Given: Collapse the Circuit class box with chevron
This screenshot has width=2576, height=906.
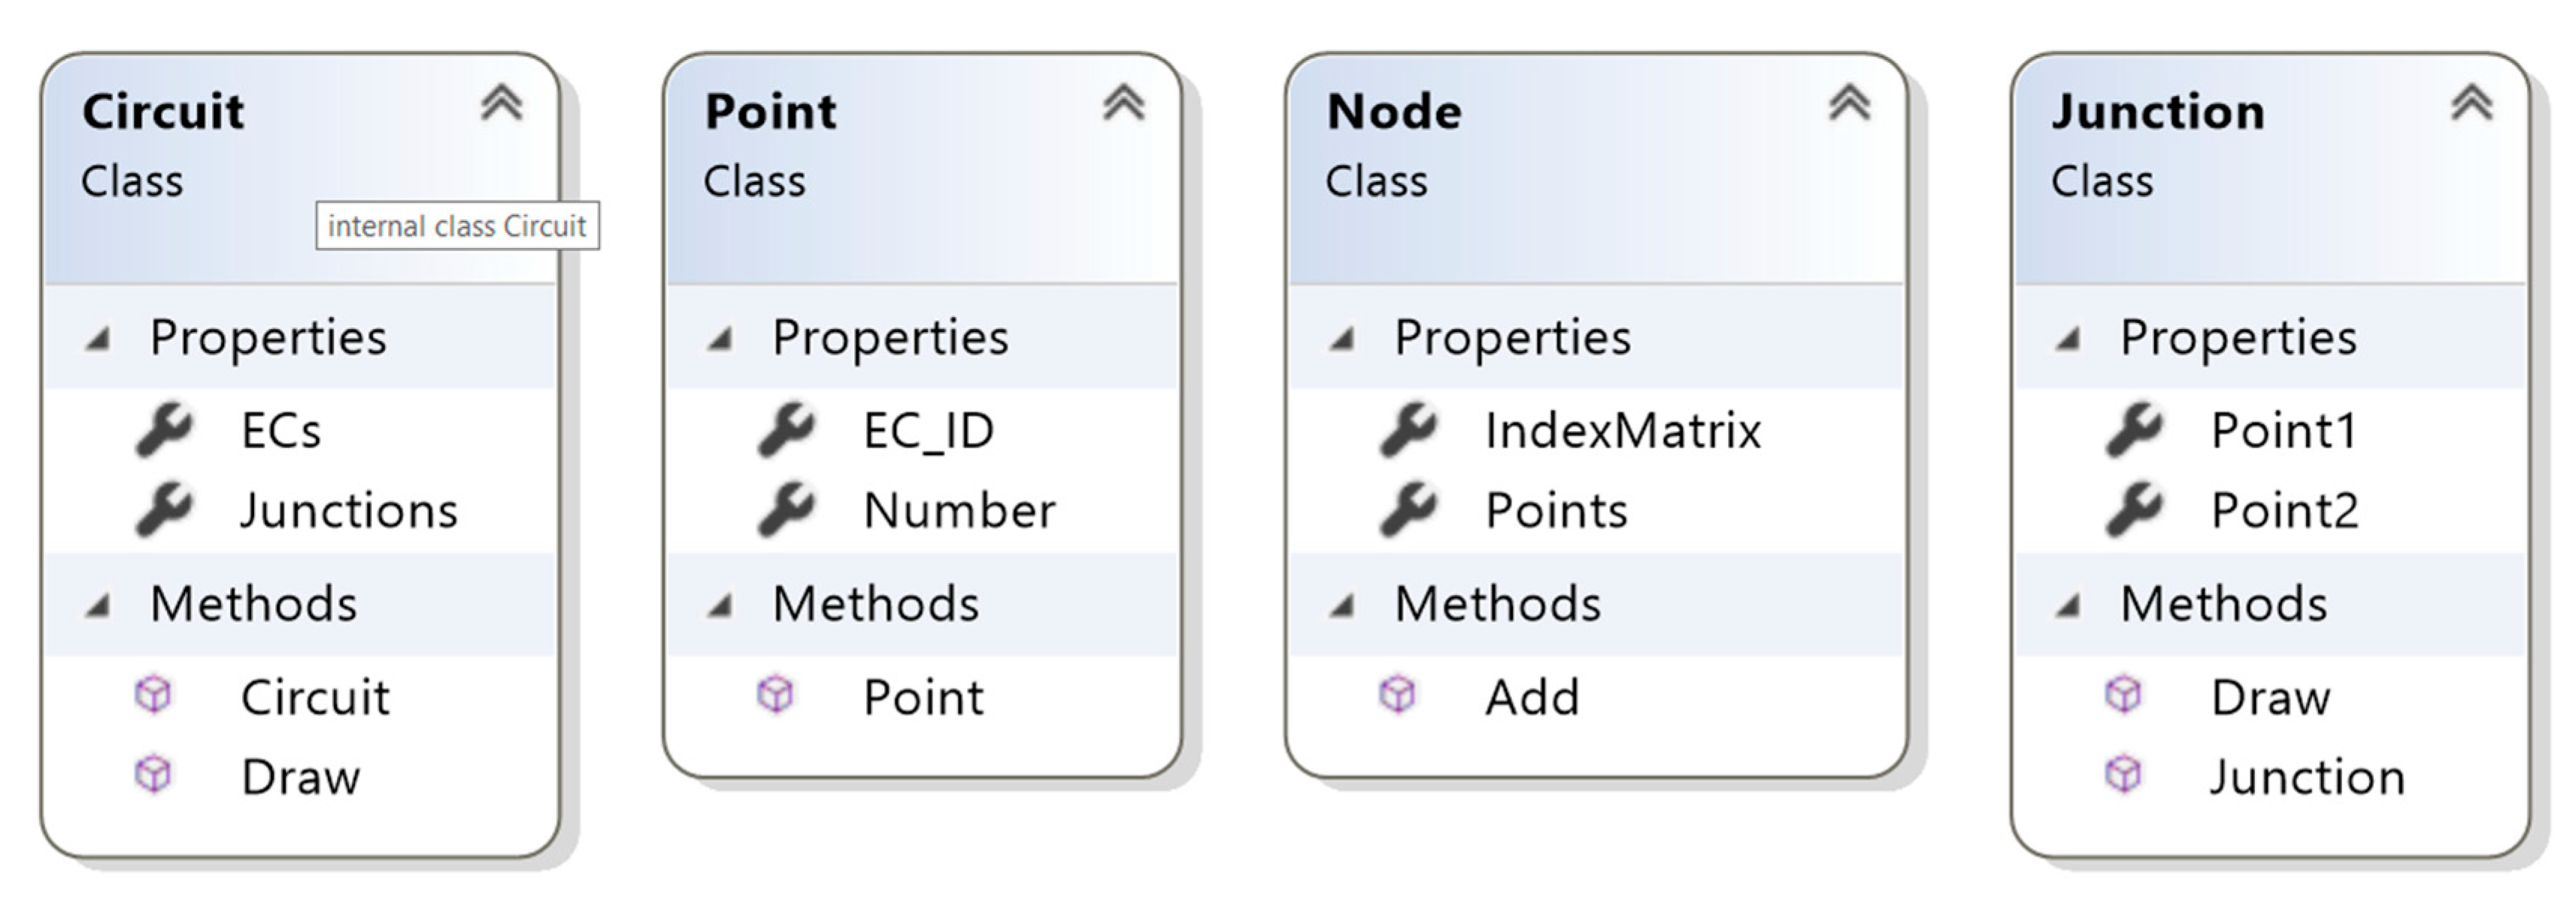Looking at the screenshot, I should click(x=501, y=103).
